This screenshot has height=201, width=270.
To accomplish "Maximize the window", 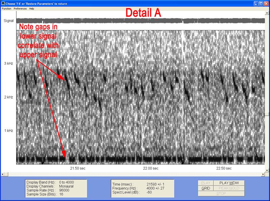I will click(261, 4).
